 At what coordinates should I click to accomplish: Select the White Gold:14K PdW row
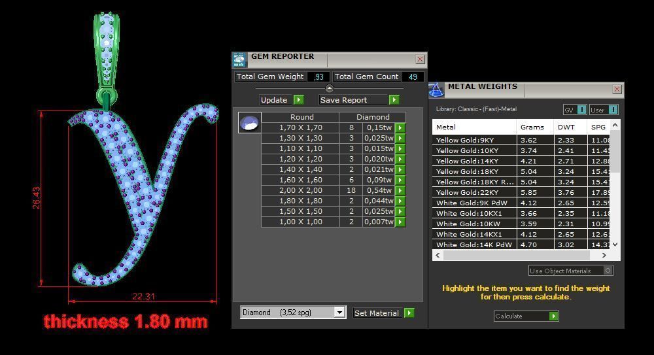(x=522, y=245)
